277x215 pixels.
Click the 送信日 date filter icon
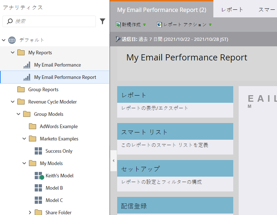pos(118,39)
